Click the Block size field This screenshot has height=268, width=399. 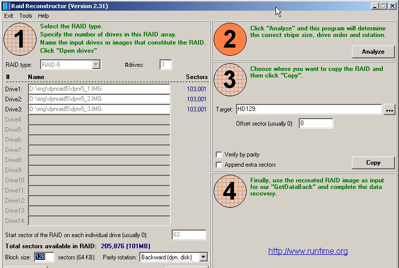pyautogui.click(x=44, y=257)
